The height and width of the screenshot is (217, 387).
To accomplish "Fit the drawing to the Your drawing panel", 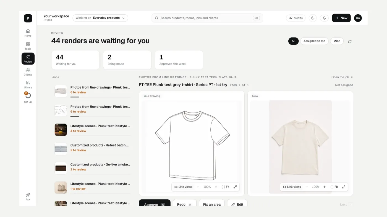I will (x=226, y=187).
